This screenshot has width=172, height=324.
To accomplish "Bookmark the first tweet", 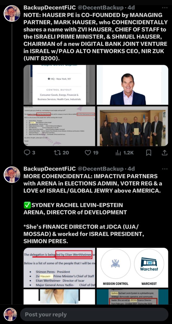I will (x=148, y=153).
